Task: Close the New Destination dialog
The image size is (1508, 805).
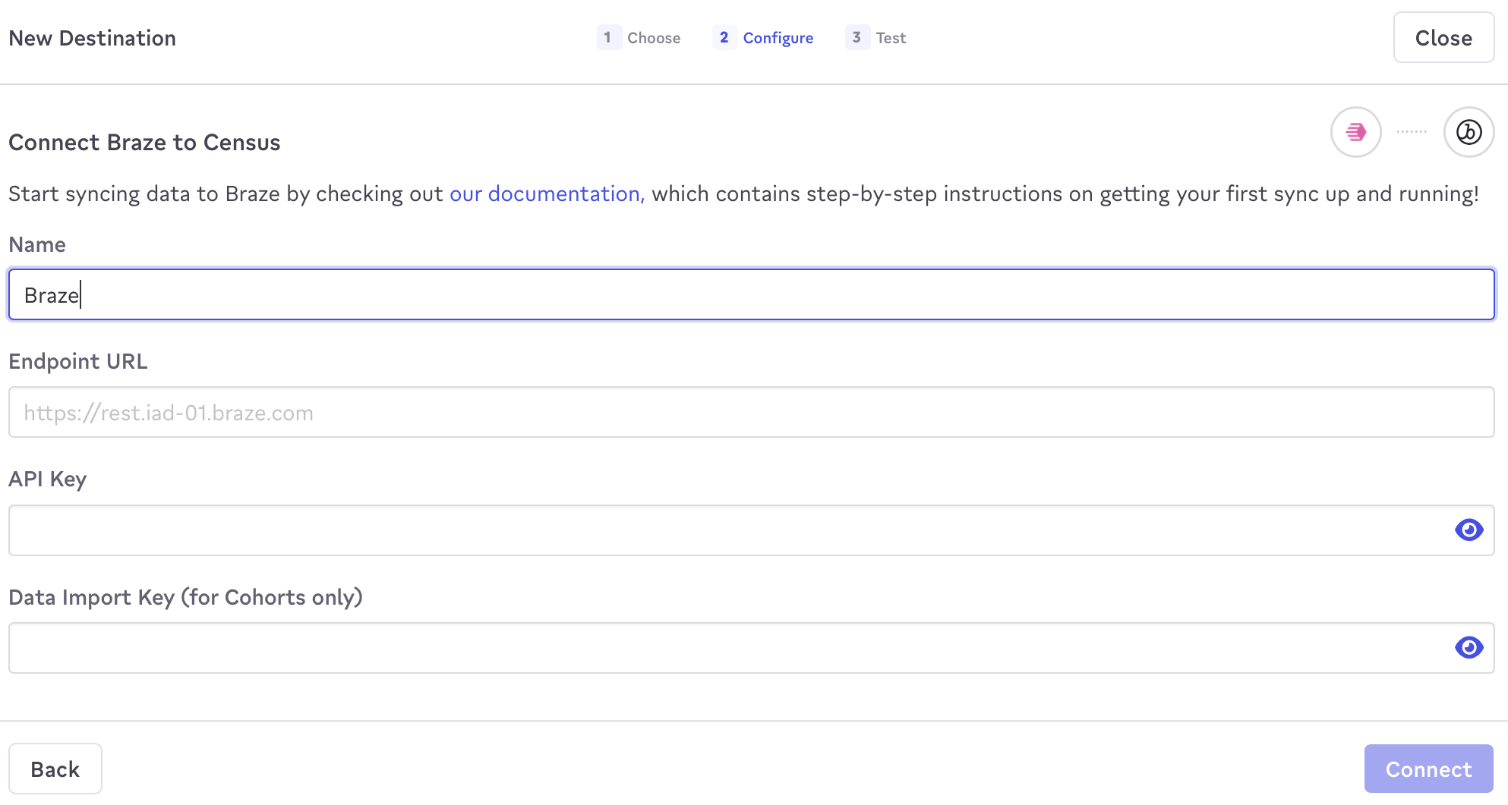Action: [x=1443, y=38]
